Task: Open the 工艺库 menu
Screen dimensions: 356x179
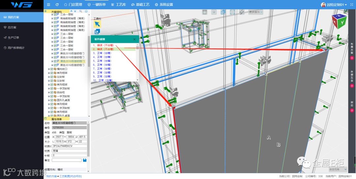Action: (x=119, y=5)
